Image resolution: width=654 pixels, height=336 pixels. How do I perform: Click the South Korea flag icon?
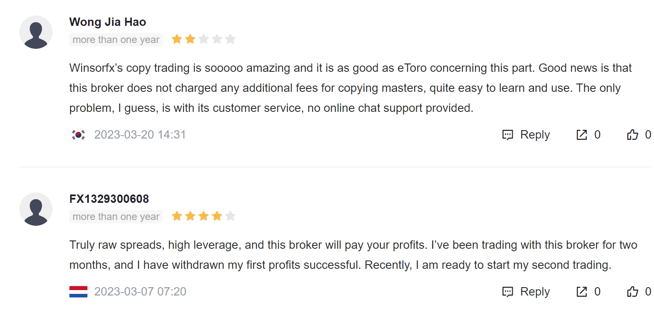click(78, 135)
